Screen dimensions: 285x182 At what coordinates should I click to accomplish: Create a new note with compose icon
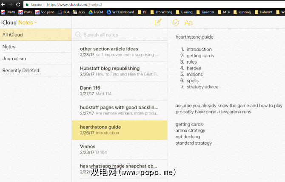click(158, 22)
